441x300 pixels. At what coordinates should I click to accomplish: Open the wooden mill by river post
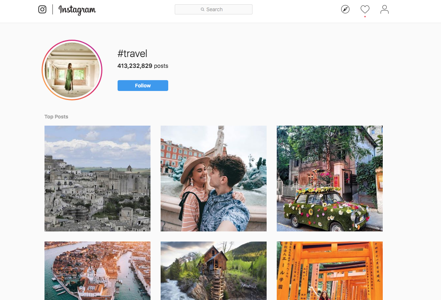(213, 271)
